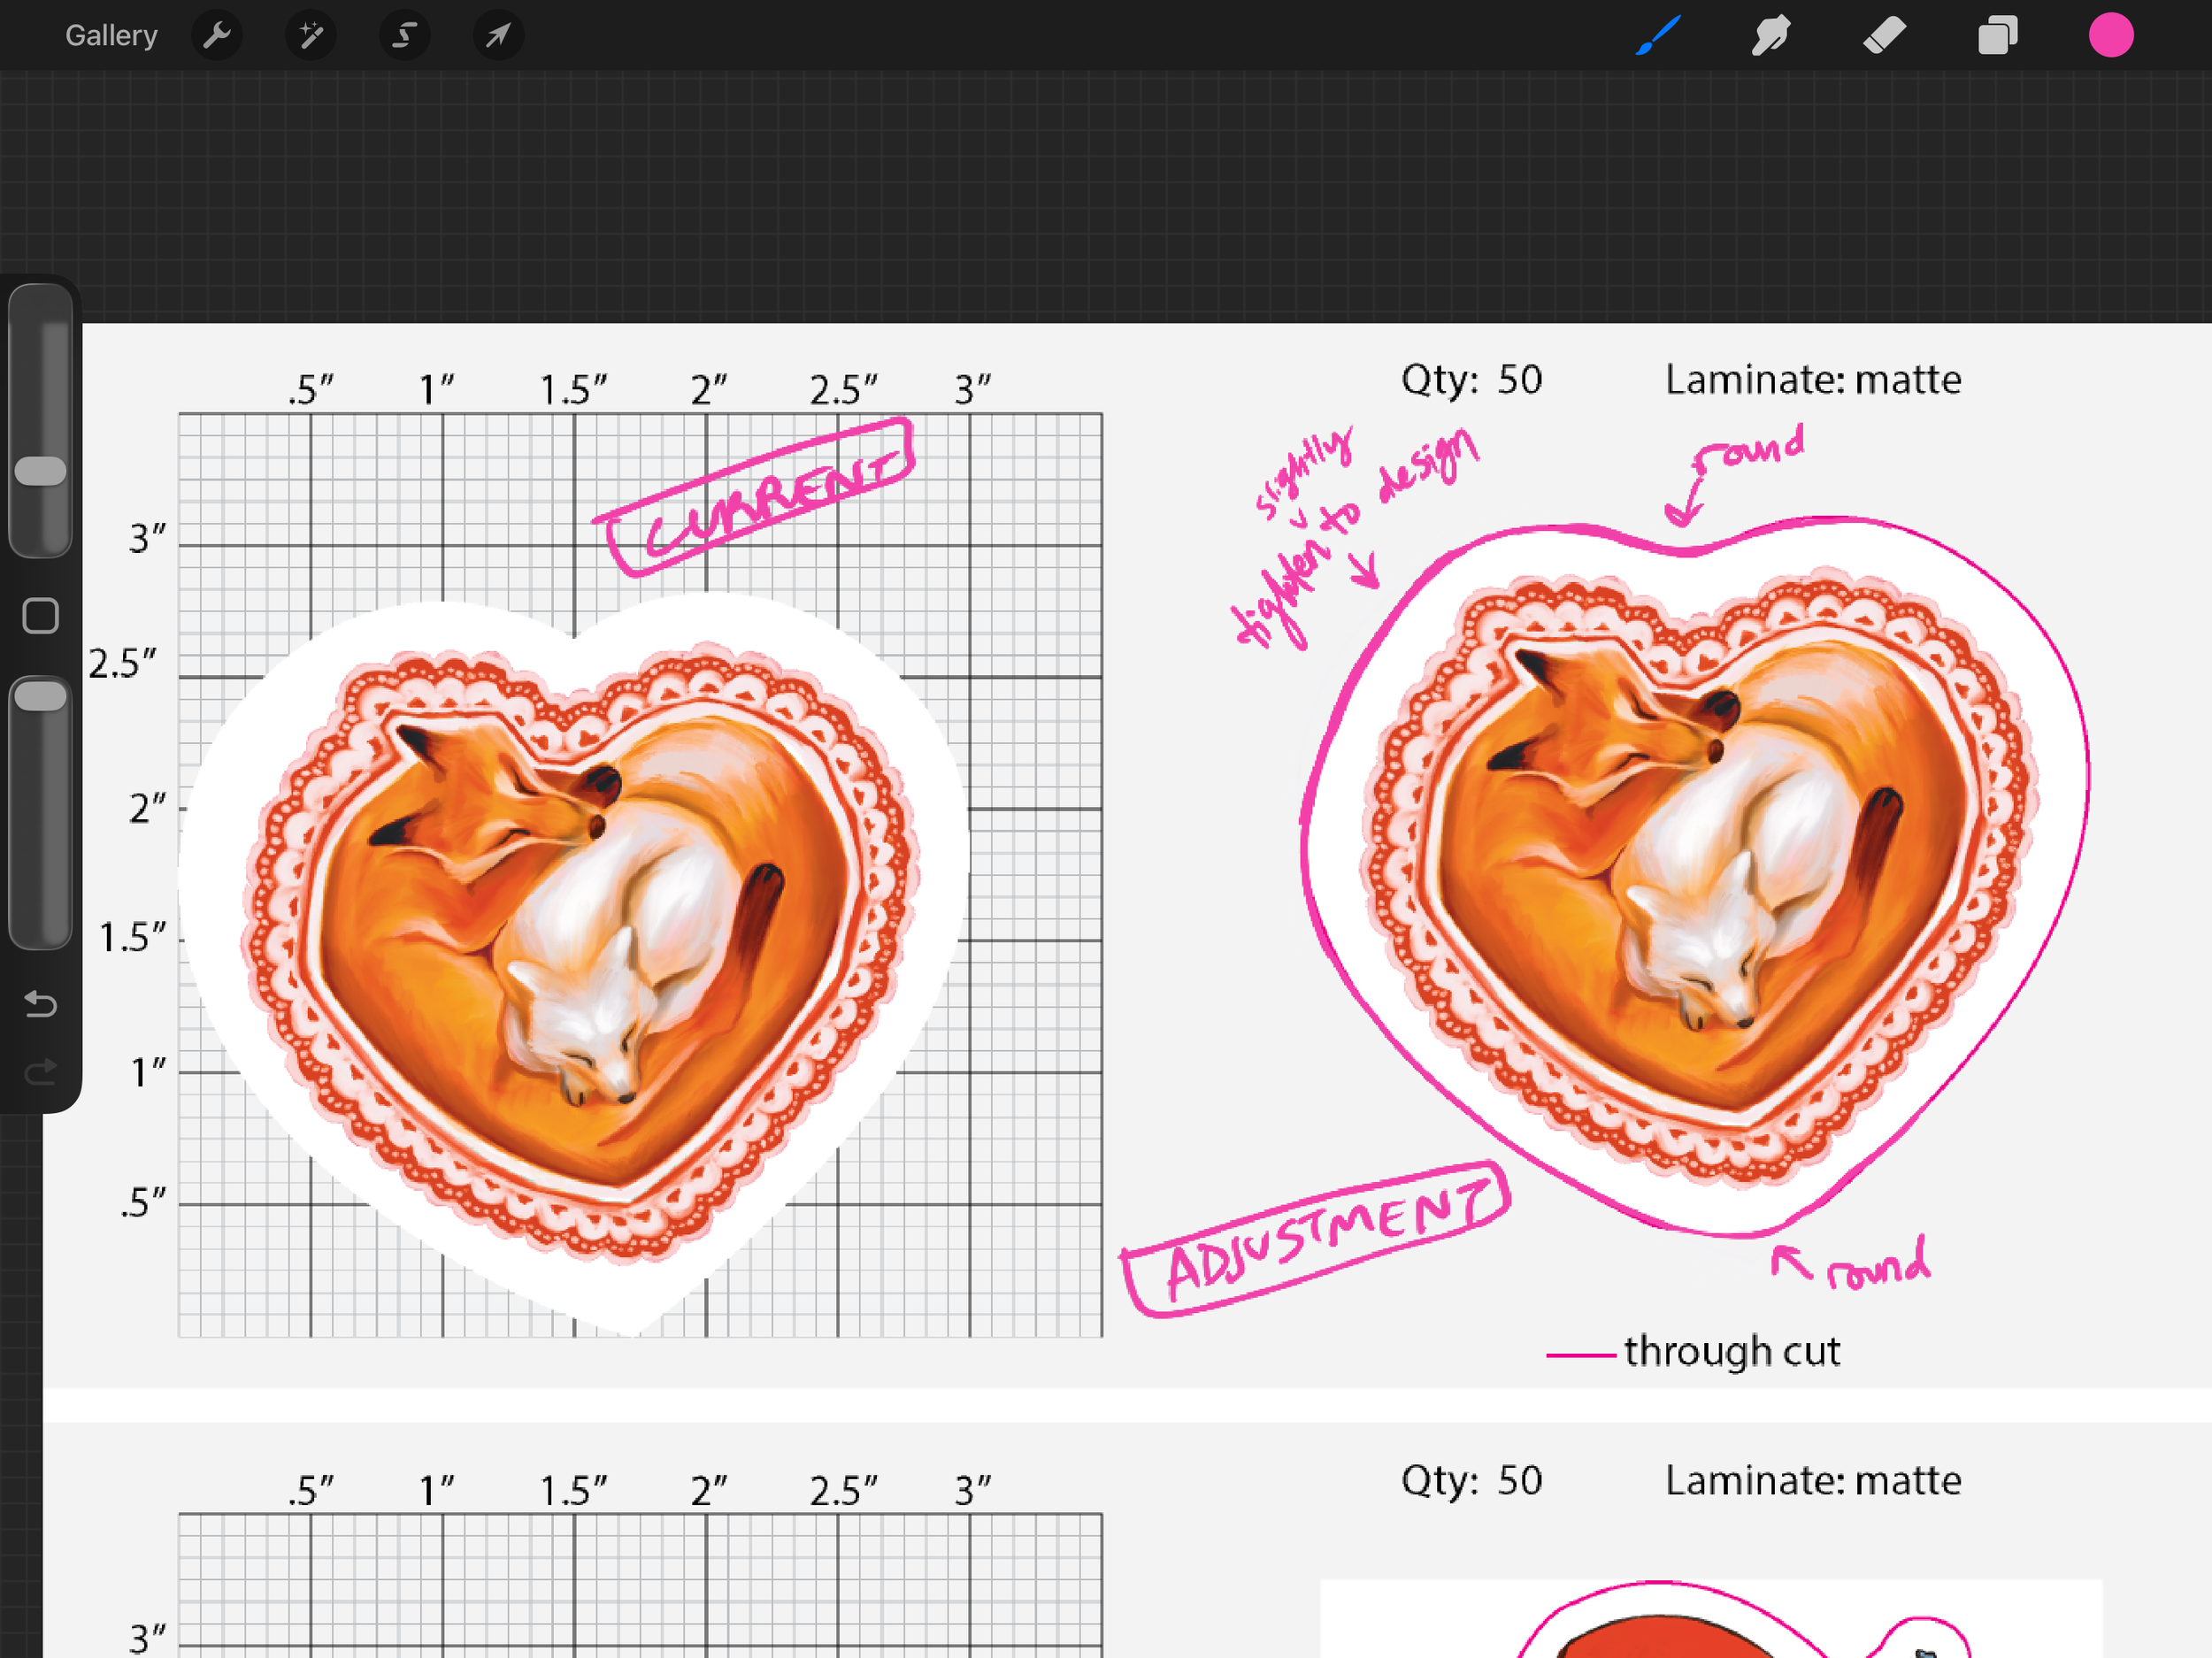Click the bottom 'Laminate: matte' text
Viewport: 2212px width, 1658px height.
click(1813, 1482)
